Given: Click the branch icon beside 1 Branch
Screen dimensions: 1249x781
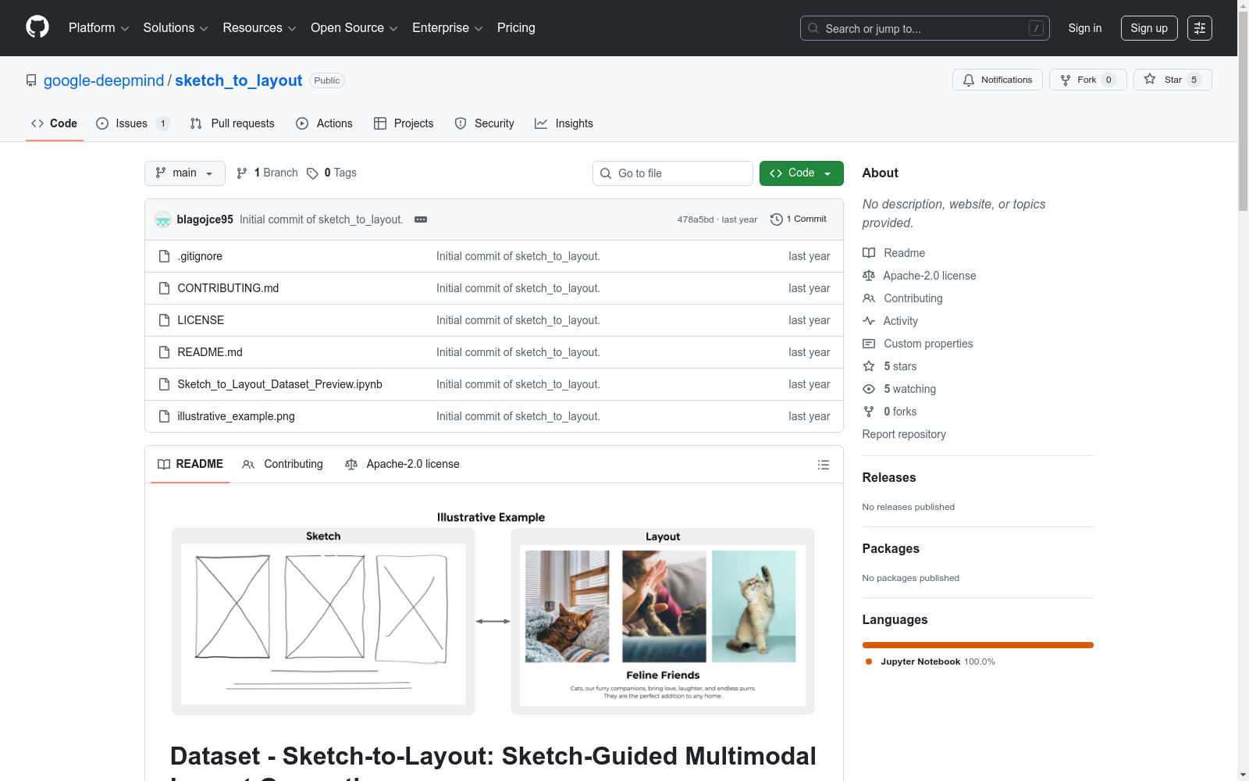Looking at the screenshot, I should [242, 173].
